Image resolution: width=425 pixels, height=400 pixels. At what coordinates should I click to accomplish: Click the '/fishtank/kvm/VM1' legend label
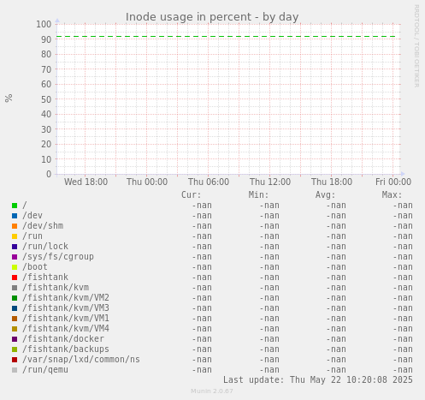tap(66, 319)
